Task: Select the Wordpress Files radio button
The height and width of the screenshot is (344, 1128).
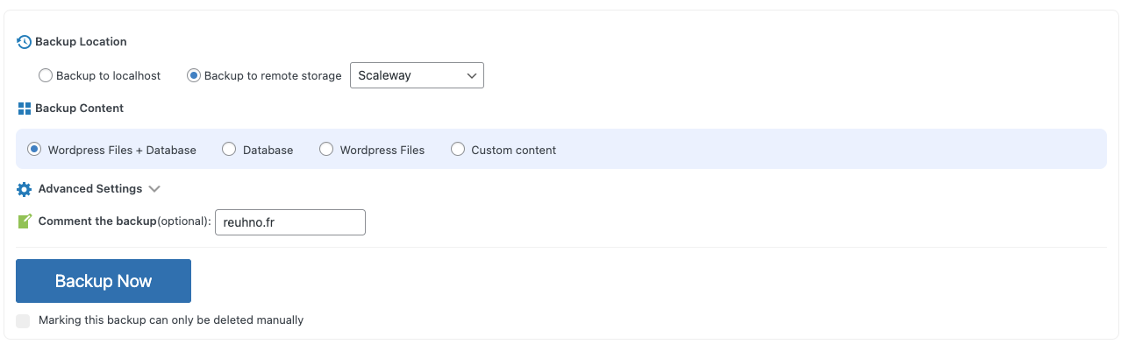Action: [x=326, y=150]
